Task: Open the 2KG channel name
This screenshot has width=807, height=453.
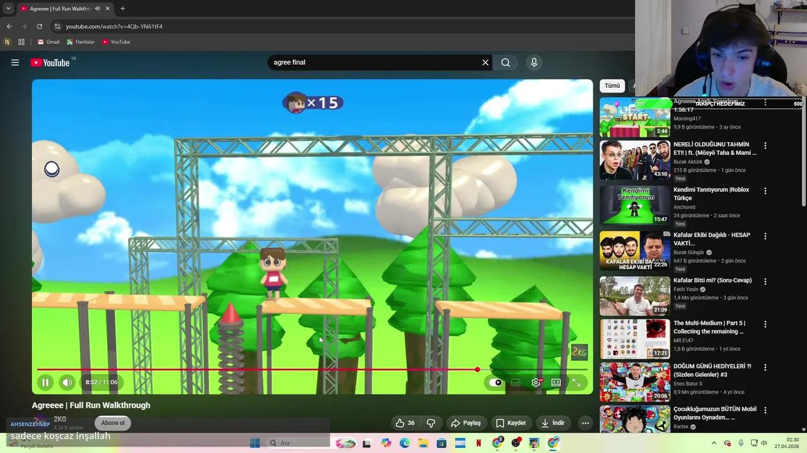Action: pos(60,419)
